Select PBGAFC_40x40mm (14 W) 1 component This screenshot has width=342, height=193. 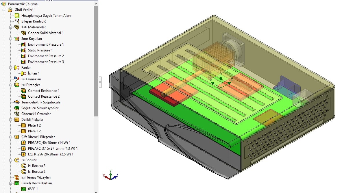click(49, 143)
